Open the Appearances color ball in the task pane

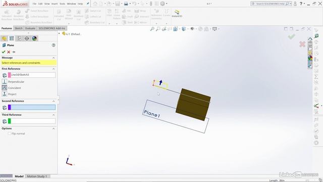[x=310, y=58]
